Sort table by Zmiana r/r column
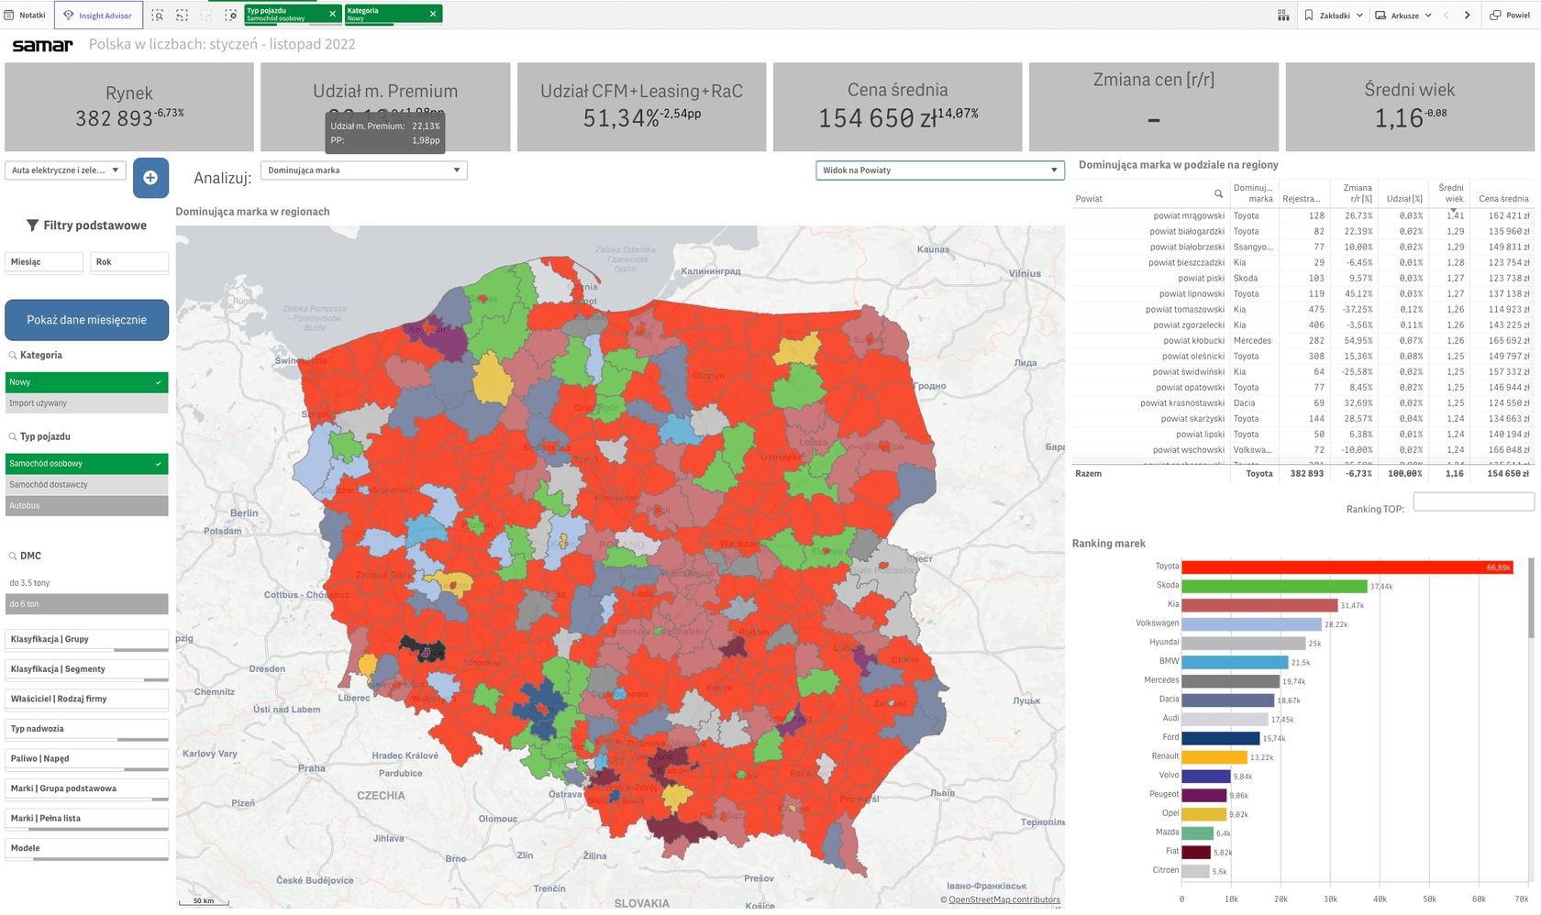 [1358, 193]
